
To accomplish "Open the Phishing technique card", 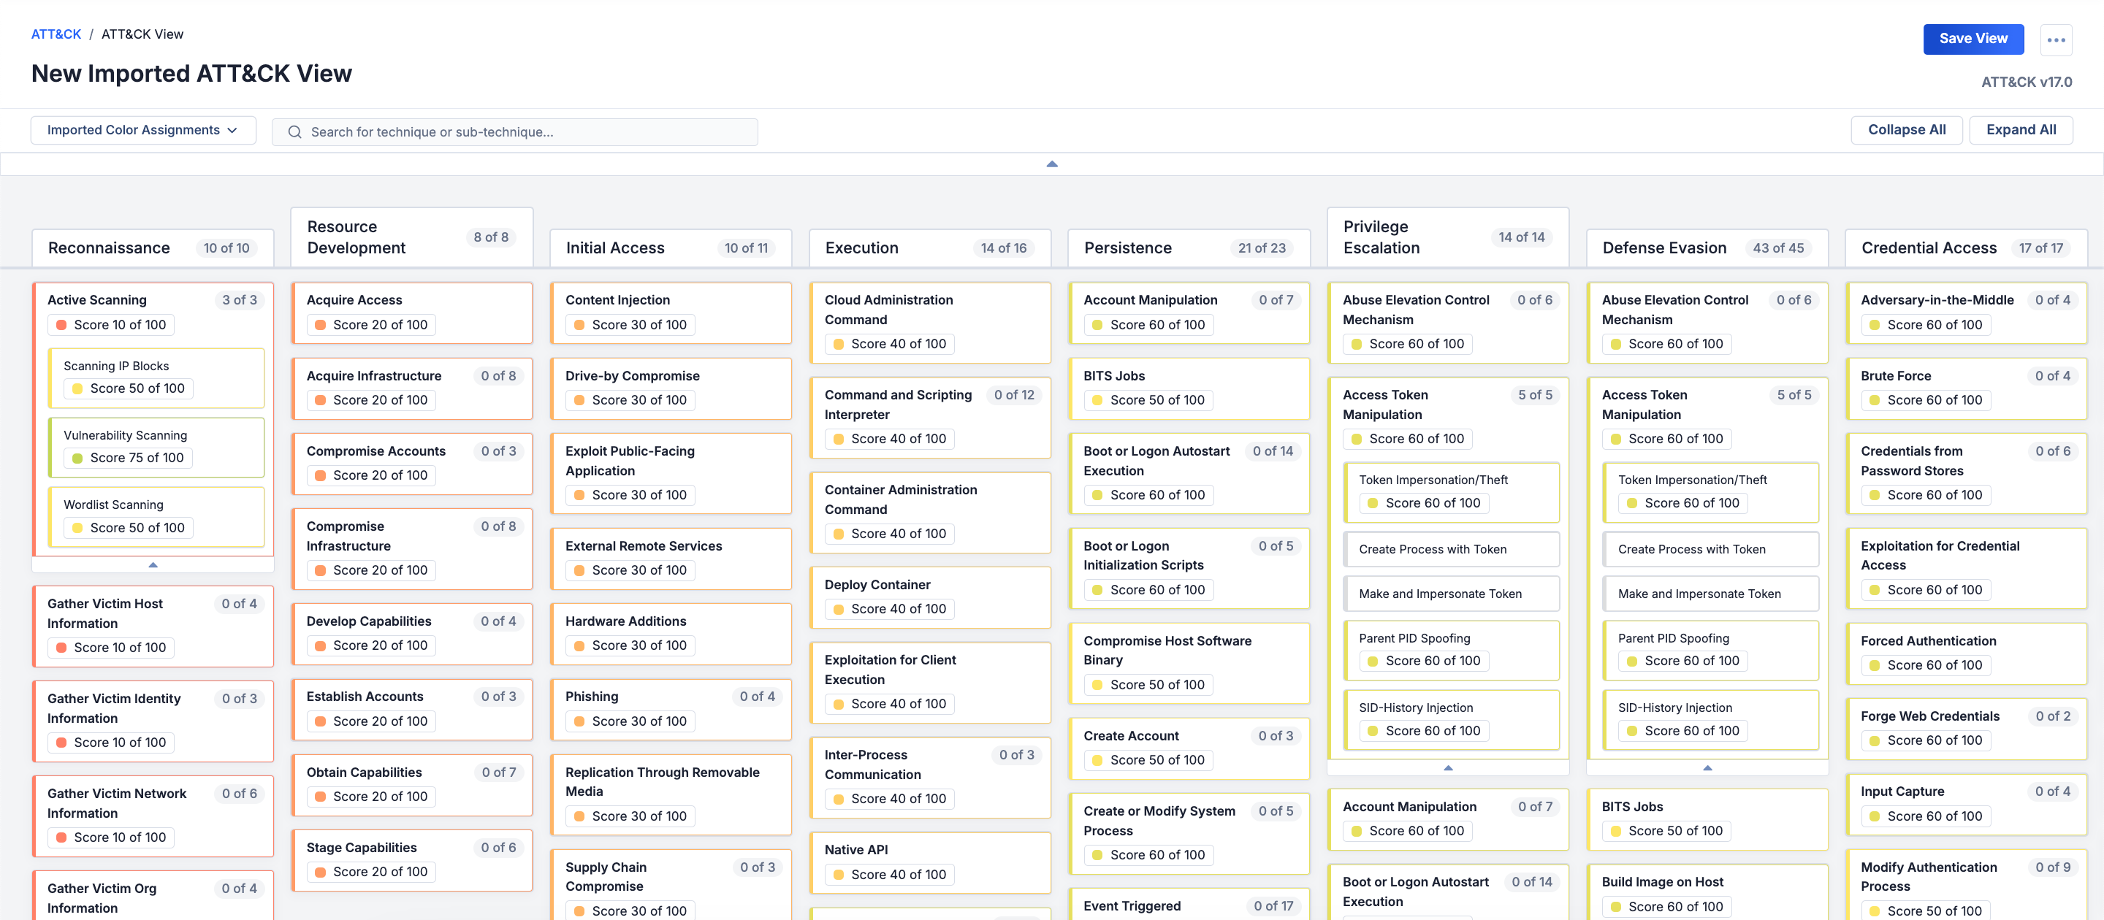I will (x=591, y=697).
